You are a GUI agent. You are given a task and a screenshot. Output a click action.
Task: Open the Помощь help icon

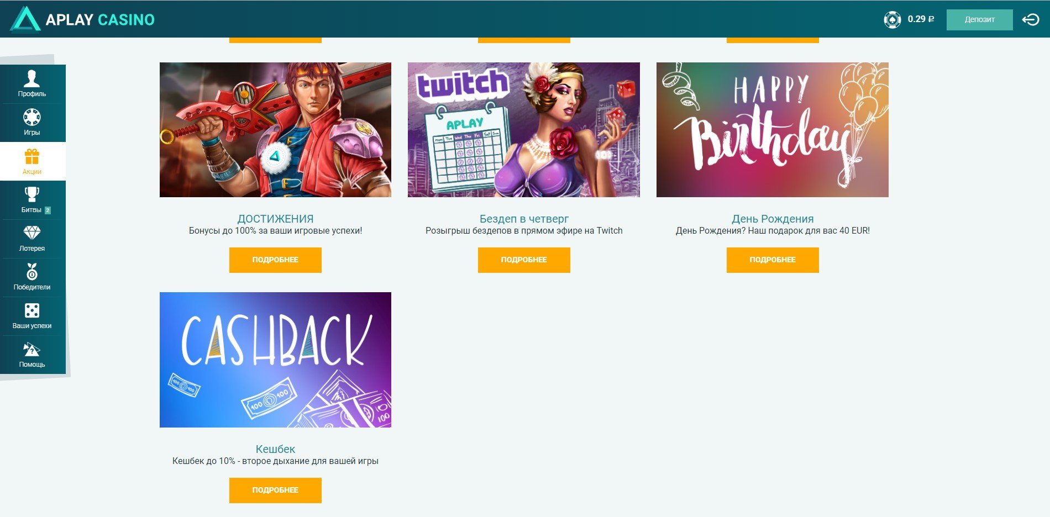click(32, 349)
